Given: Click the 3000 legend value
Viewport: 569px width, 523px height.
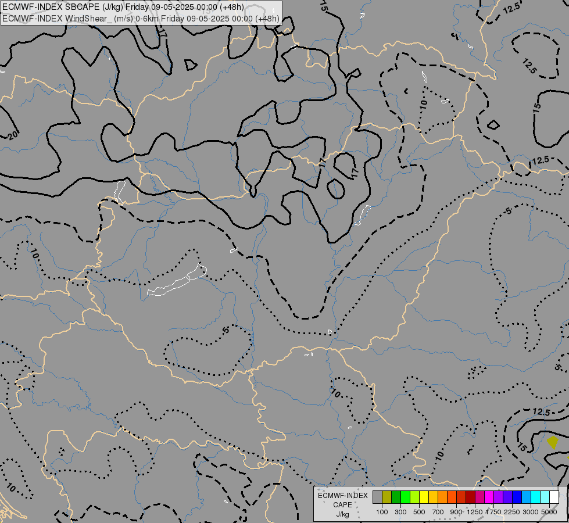Looking at the screenshot, I should pos(531,512).
